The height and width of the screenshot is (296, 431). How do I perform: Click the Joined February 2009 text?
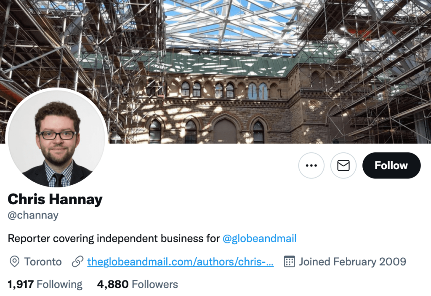pyautogui.click(x=352, y=262)
